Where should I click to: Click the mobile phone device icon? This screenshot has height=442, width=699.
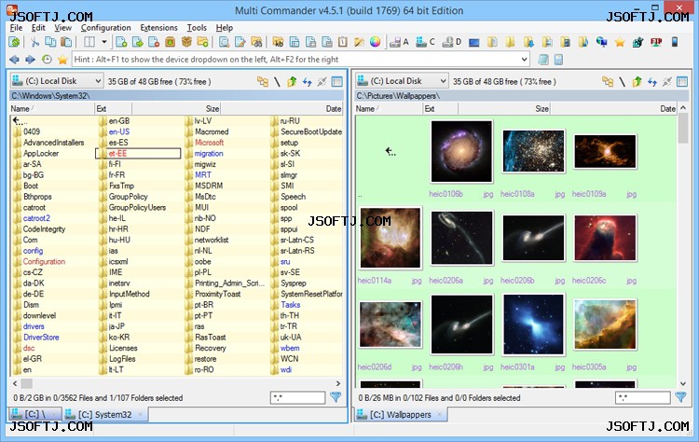[675, 42]
